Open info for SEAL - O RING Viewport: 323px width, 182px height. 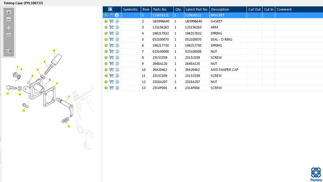point(117,39)
